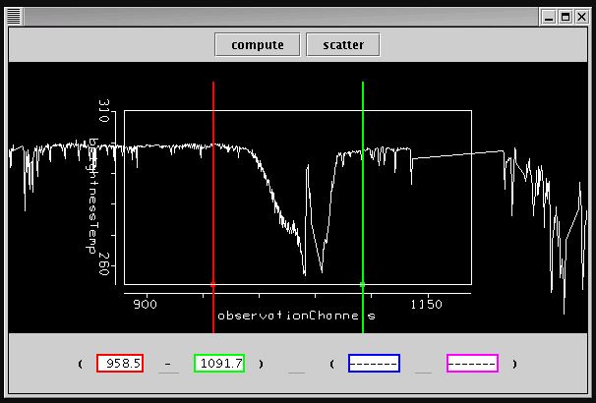Open the window menu icon in title bar
The width and height of the screenshot is (596, 403).
tap(11, 16)
